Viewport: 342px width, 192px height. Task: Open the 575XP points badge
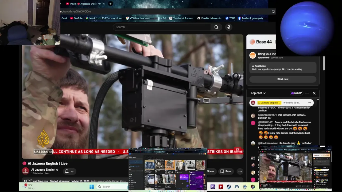(x=296, y=93)
